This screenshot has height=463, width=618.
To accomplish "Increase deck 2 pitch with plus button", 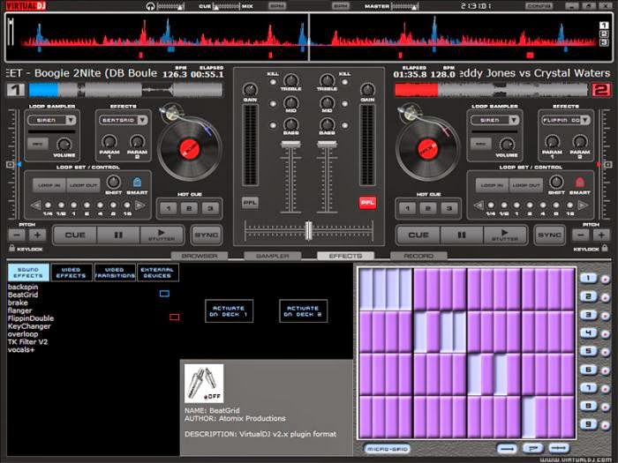I will [601, 235].
